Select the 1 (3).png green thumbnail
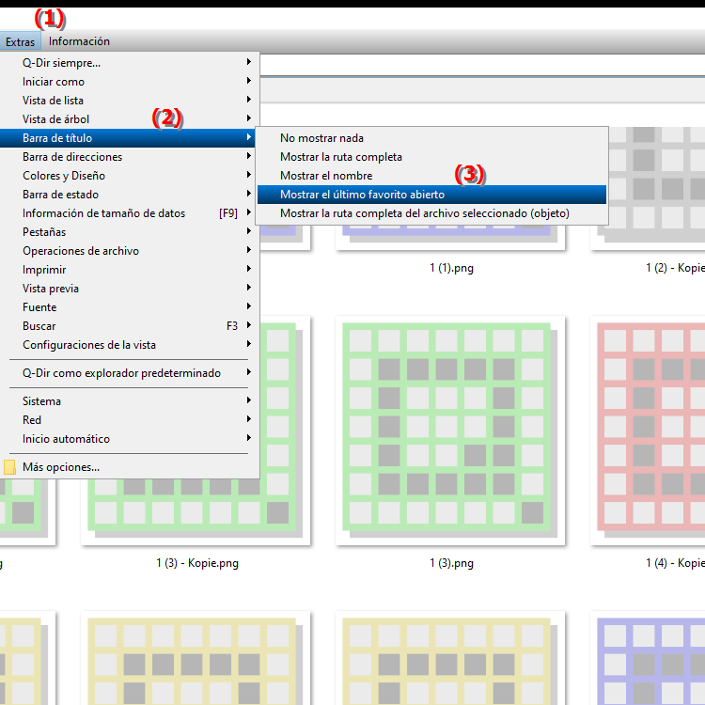 (450, 431)
